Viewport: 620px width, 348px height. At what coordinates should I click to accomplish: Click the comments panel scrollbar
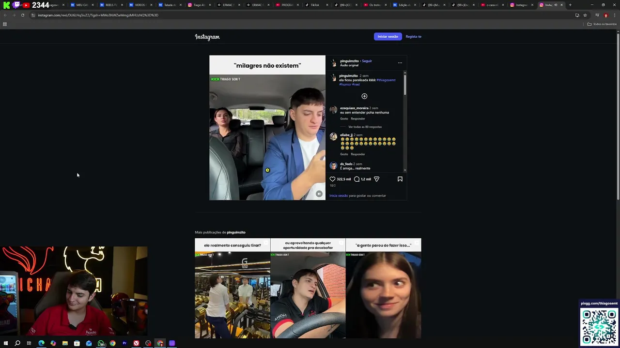coord(405,85)
